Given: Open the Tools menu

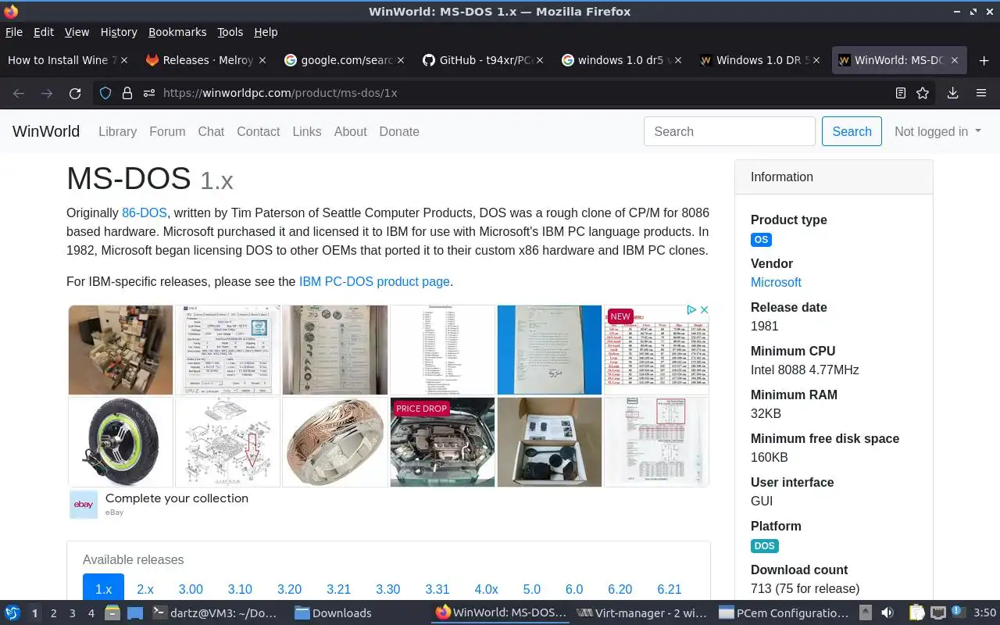Looking at the screenshot, I should tap(230, 32).
